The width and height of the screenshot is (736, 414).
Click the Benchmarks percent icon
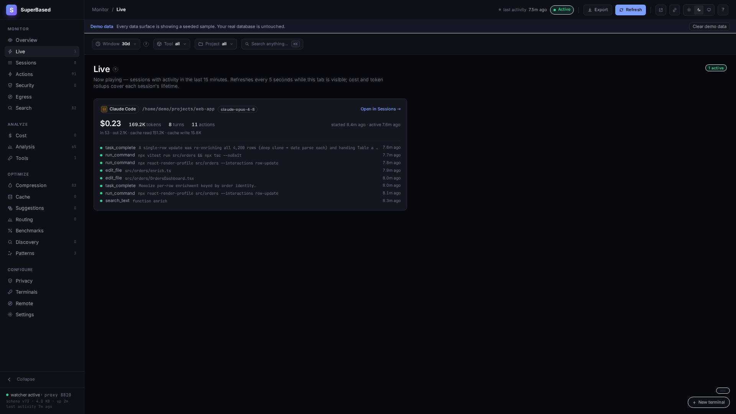[x=10, y=231]
